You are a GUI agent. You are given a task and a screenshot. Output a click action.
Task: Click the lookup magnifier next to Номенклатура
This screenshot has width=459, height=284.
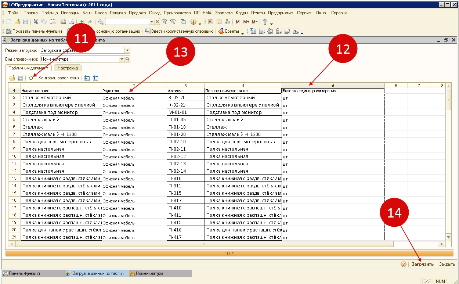(x=127, y=59)
